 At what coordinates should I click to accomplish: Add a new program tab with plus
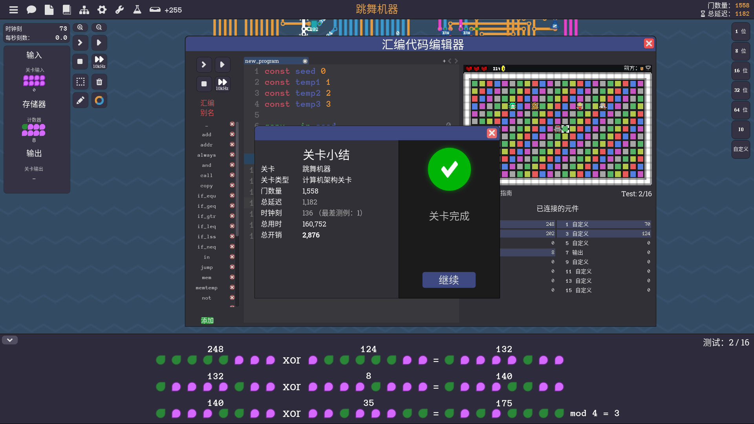click(444, 61)
